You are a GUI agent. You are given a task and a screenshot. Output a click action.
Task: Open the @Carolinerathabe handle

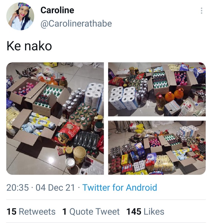(76, 24)
